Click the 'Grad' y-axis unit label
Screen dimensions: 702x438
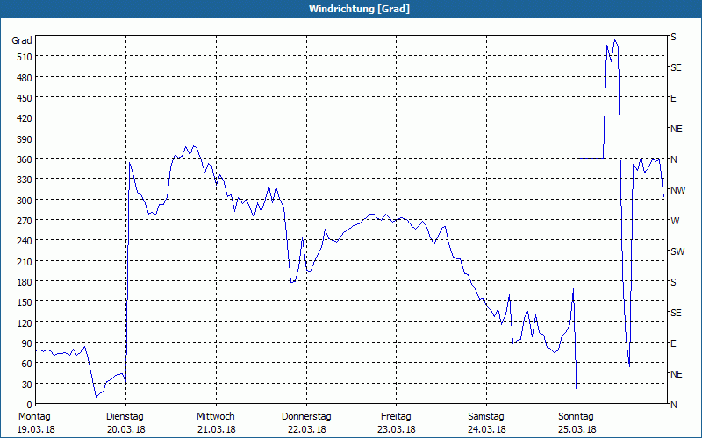tap(22, 40)
